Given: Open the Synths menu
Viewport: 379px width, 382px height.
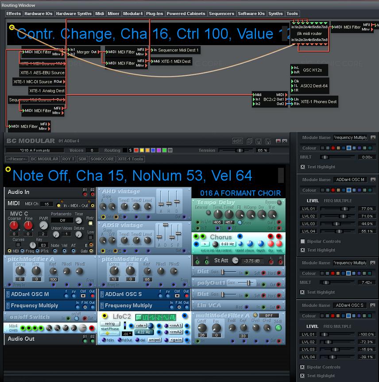Looking at the screenshot, I should (275, 14).
